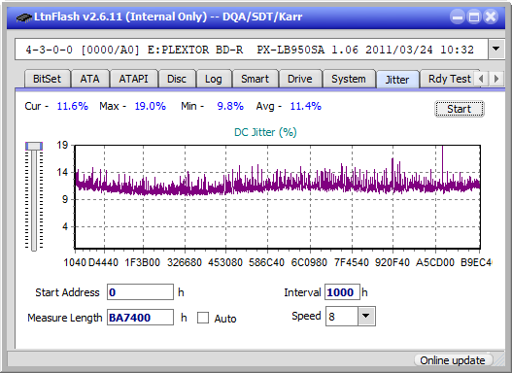The image size is (512, 373).
Task: Click the Cur value 11.6%
Action: click(x=73, y=106)
